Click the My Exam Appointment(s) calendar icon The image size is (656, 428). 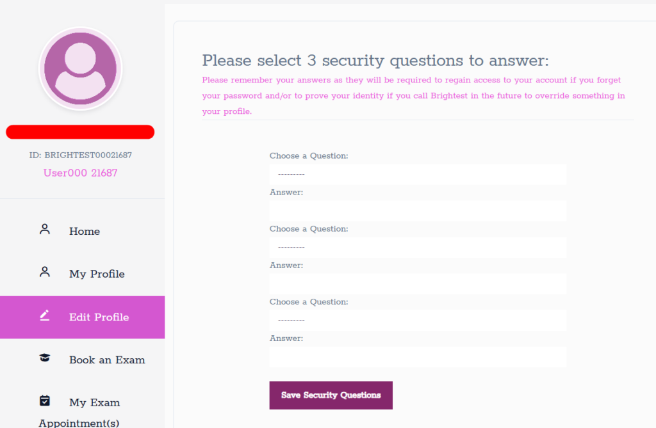pyautogui.click(x=45, y=401)
